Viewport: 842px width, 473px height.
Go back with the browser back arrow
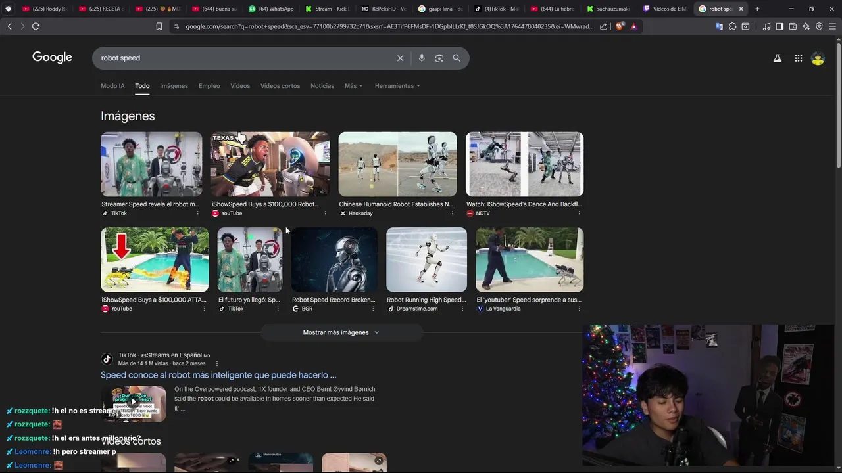(9, 26)
